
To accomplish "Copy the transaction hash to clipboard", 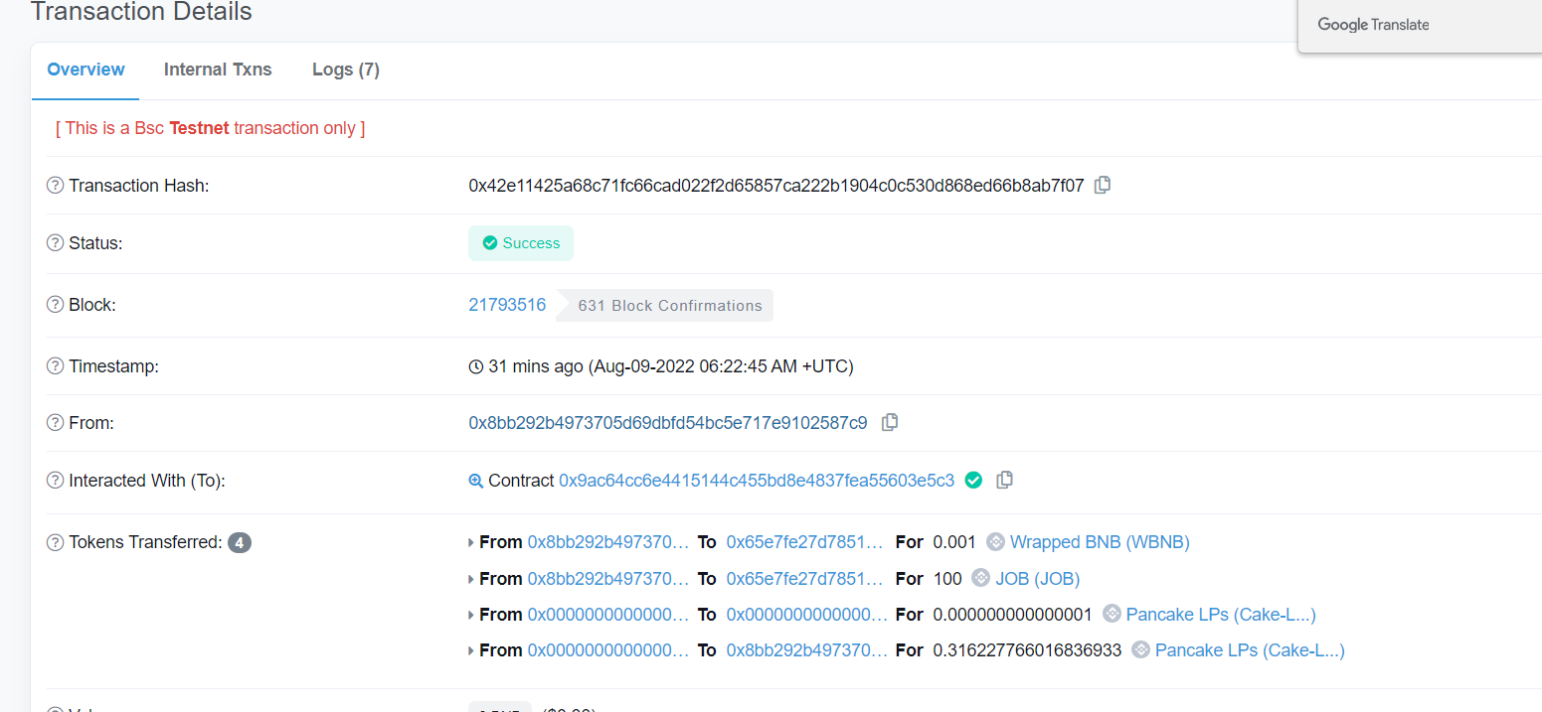I will click(x=1103, y=185).
